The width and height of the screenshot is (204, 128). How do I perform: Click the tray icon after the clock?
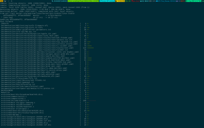tap(203, 1)
